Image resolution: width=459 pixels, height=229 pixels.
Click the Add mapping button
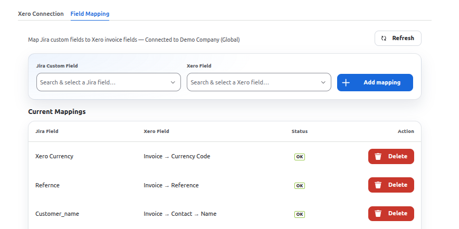[x=375, y=83]
